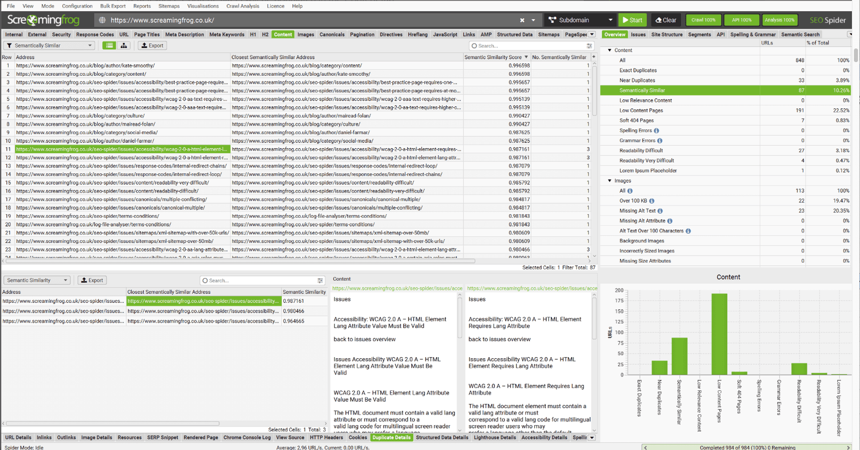Open the Semantic Similarity dropdown in lower panel
Viewport: 860px width, 450px height.
[37, 280]
